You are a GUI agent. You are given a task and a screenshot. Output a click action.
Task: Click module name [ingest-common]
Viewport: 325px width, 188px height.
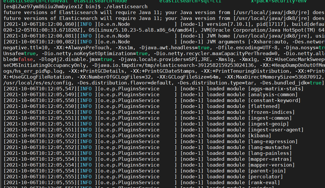pos(270,118)
